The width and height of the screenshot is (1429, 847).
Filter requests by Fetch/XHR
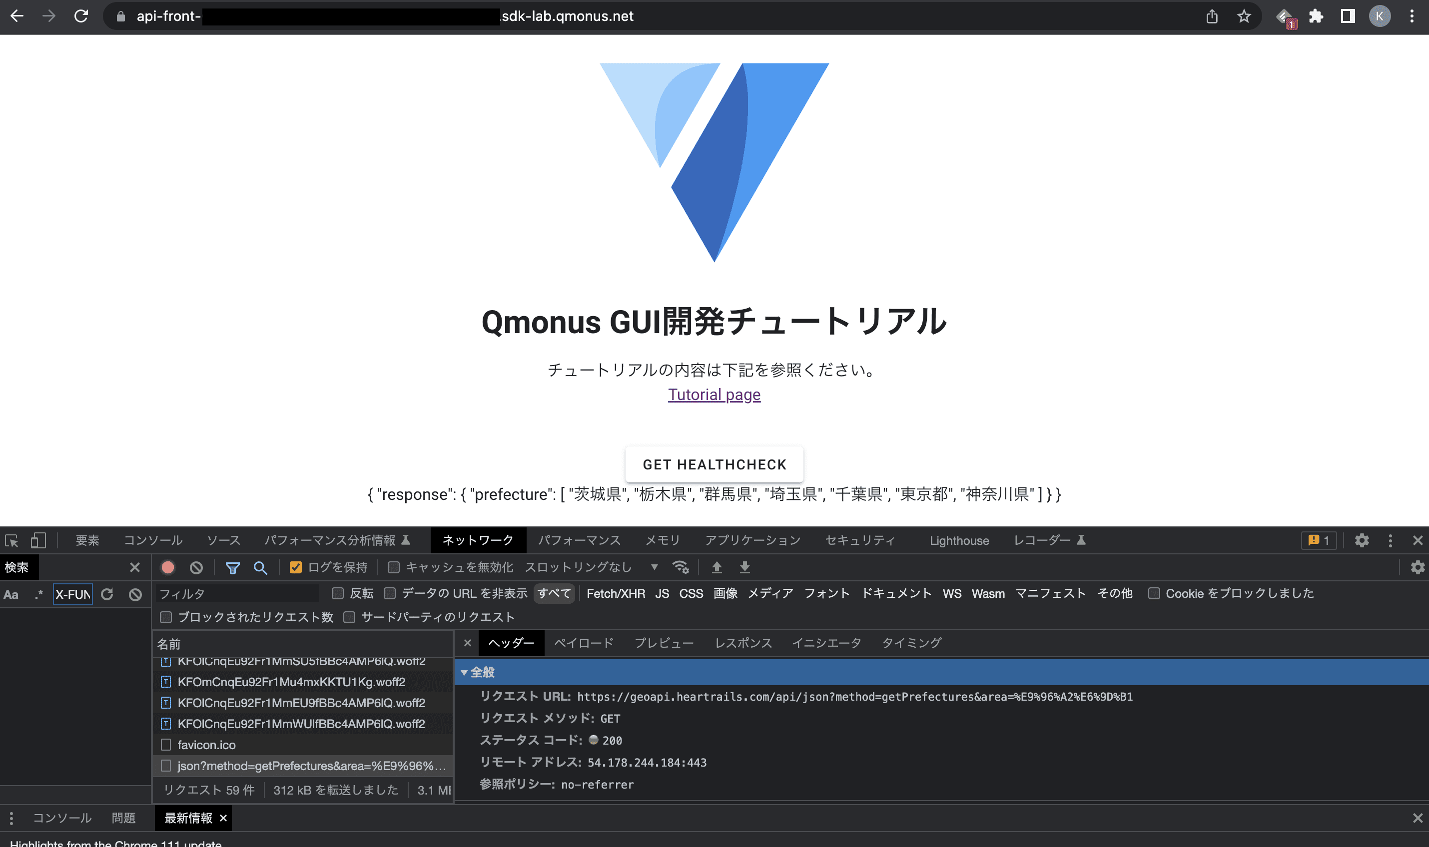point(616,594)
